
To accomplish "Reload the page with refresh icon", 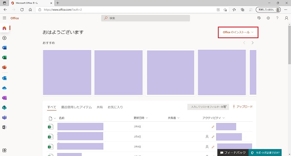I will pos(22,10).
